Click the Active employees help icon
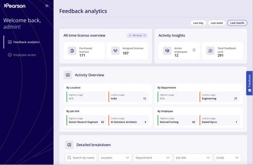Screen dimensions: 253x165 [x=194, y=50]
